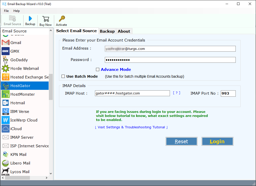Click the Activate key icon
This screenshot has width=256, height=186.
point(62,19)
